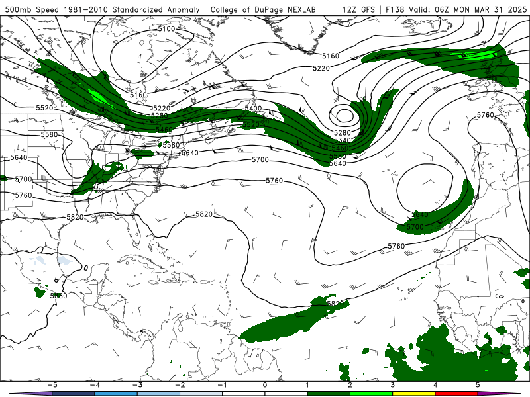Pick the red 4 to 5 colorbar segment
Image resolution: width=530 pixels, height=397 pixels.
click(456, 394)
